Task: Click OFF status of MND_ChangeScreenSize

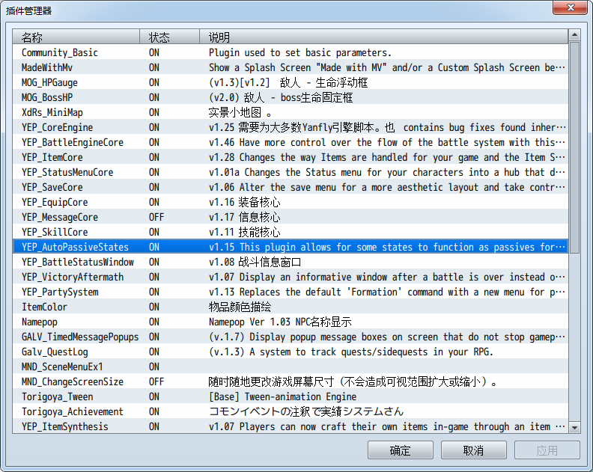Action: (x=156, y=381)
